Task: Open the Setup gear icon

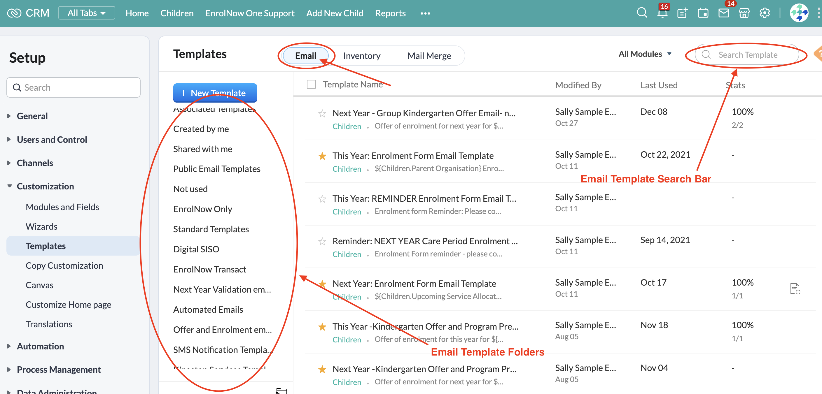Action: point(765,13)
